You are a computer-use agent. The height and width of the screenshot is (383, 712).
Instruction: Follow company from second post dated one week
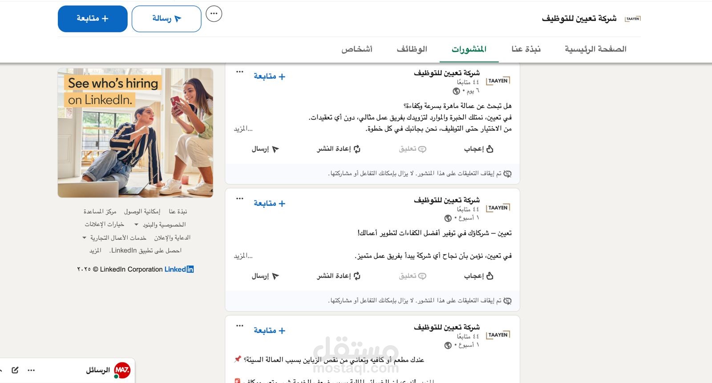click(269, 203)
